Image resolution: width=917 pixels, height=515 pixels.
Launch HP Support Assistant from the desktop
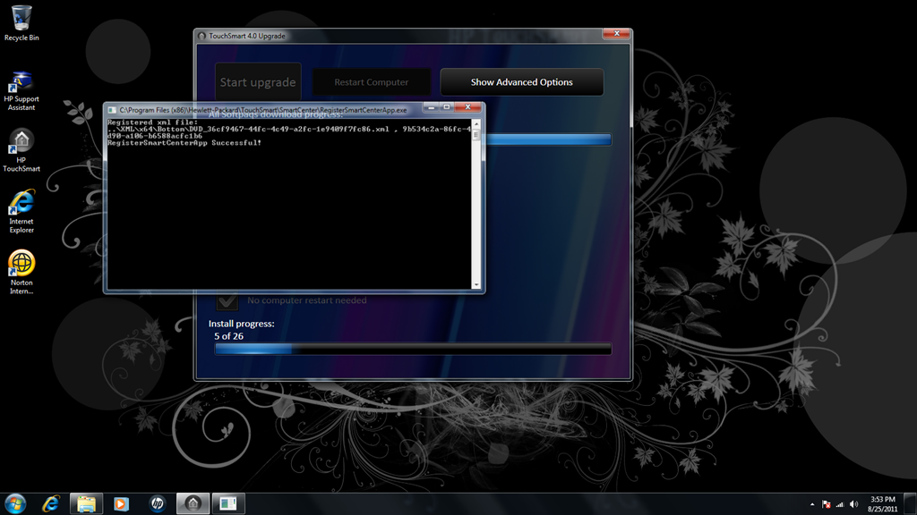[21, 90]
